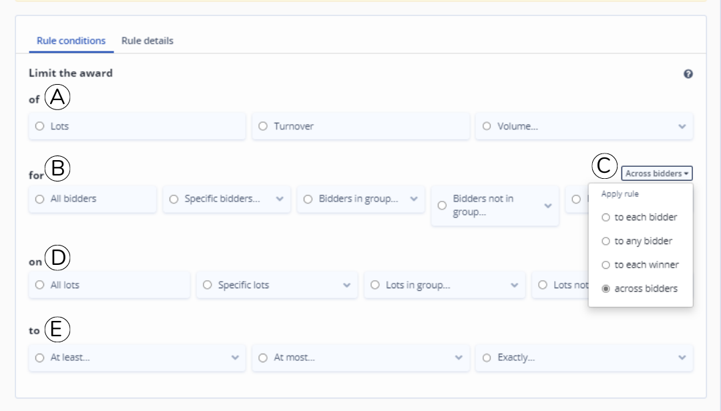The height and width of the screenshot is (411, 721).
Task: Open the Across bidders dropdown
Action: (x=657, y=173)
